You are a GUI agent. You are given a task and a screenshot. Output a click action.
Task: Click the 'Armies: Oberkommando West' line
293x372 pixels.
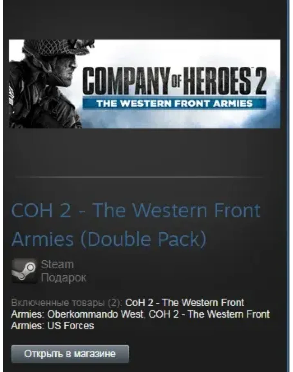point(77,314)
